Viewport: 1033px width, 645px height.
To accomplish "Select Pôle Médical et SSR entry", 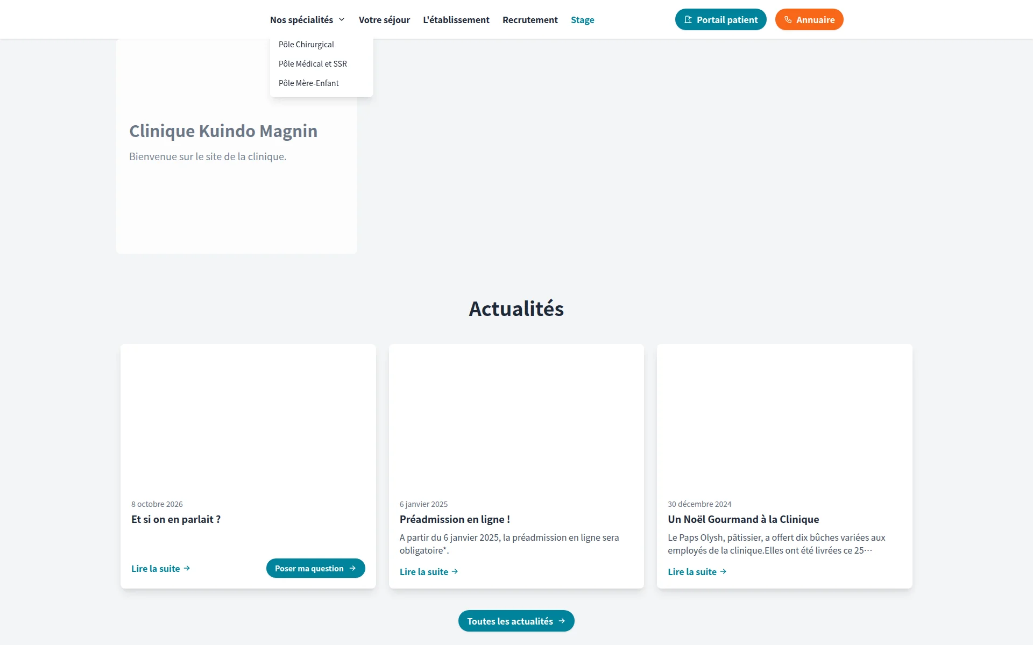I will click(321, 64).
